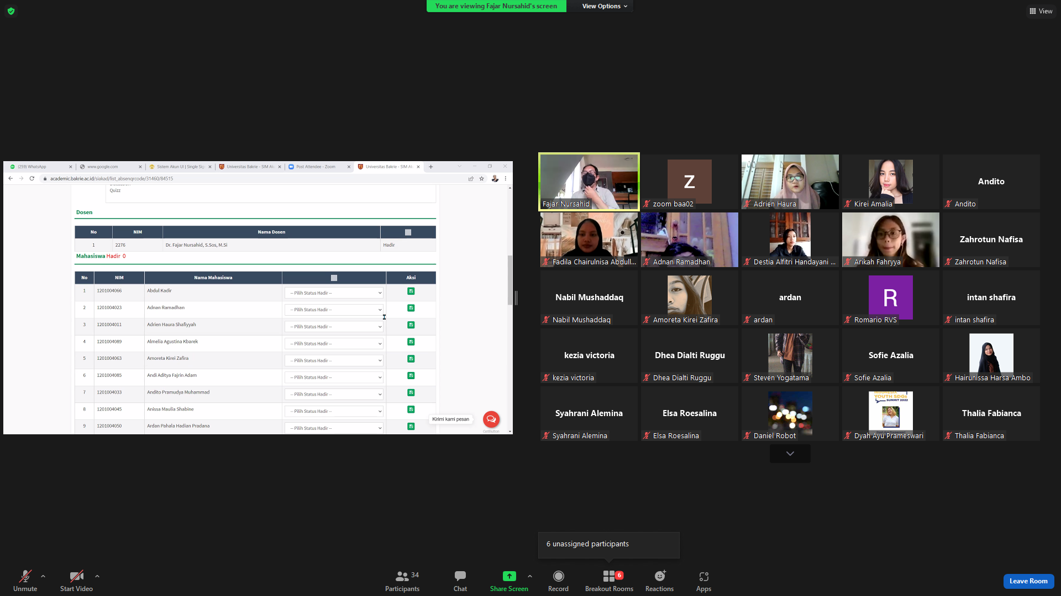This screenshot has height=596, width=1061.
Task: Click the Share Screen button
Action: 509,581
